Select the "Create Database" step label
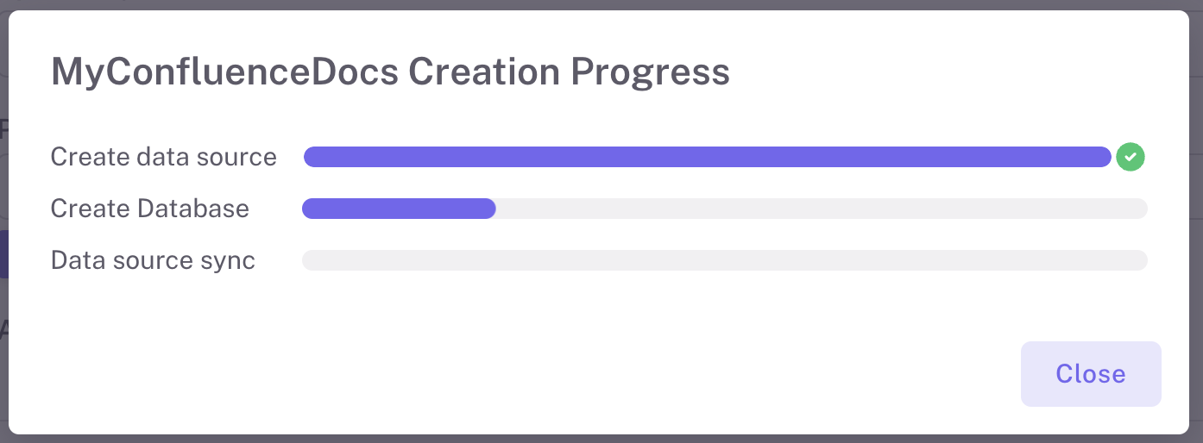 pos(150,209)
